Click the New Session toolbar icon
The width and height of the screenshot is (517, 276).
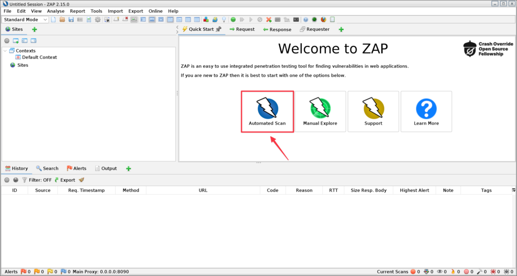[x=54, y=20]
